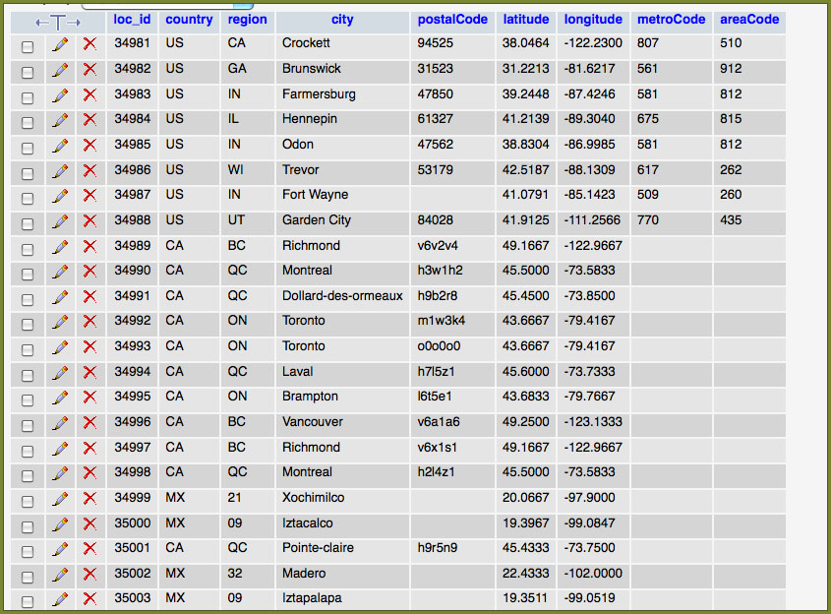The height and width of the screenshot is (614, 831).
Task: Delete the Brunswick row with red X
Action: point(89,69)
